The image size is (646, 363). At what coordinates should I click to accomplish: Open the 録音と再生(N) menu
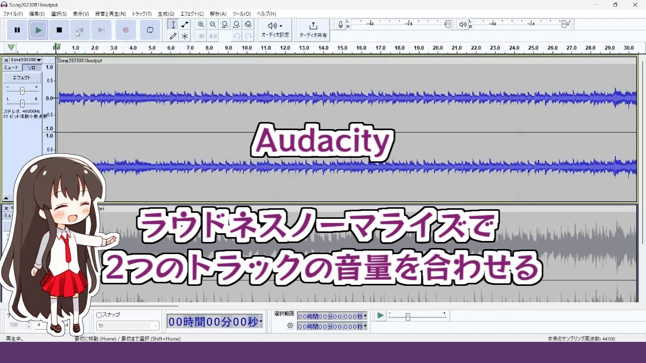(x=111, y=14)
